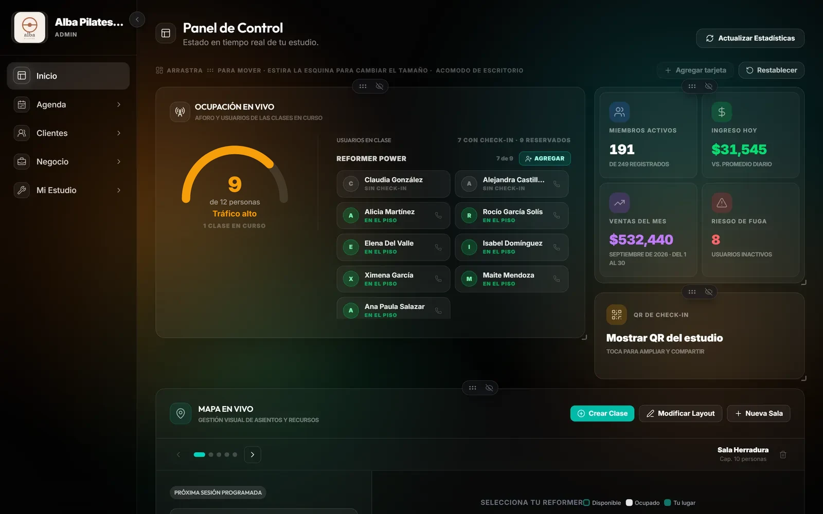Click Próxima Sesión Programada badge

tap(218, 492)
